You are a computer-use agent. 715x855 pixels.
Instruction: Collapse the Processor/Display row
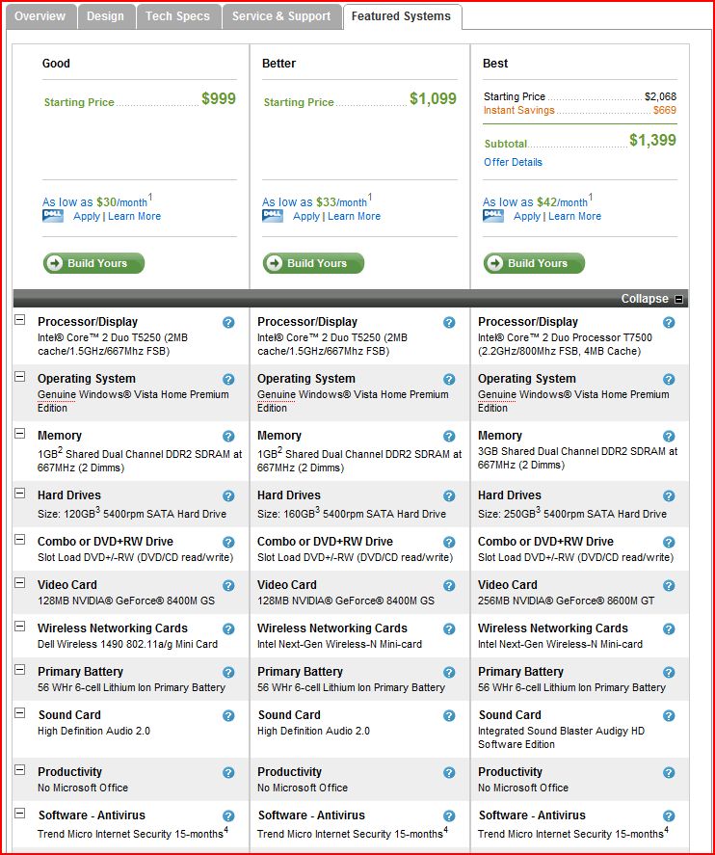[x=19, y=319]
